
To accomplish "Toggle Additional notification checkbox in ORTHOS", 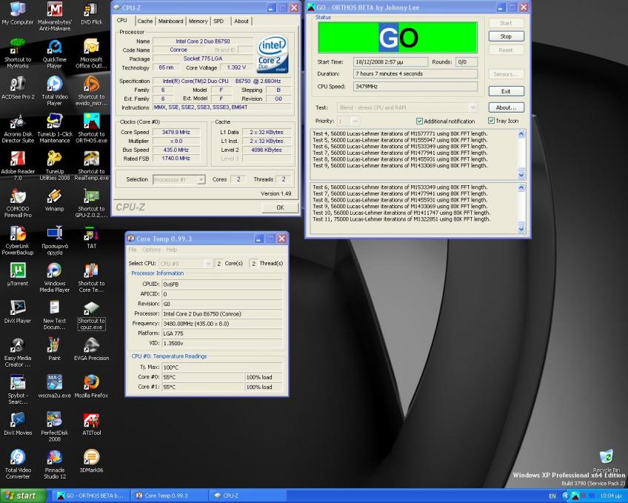I will point(419,121).
